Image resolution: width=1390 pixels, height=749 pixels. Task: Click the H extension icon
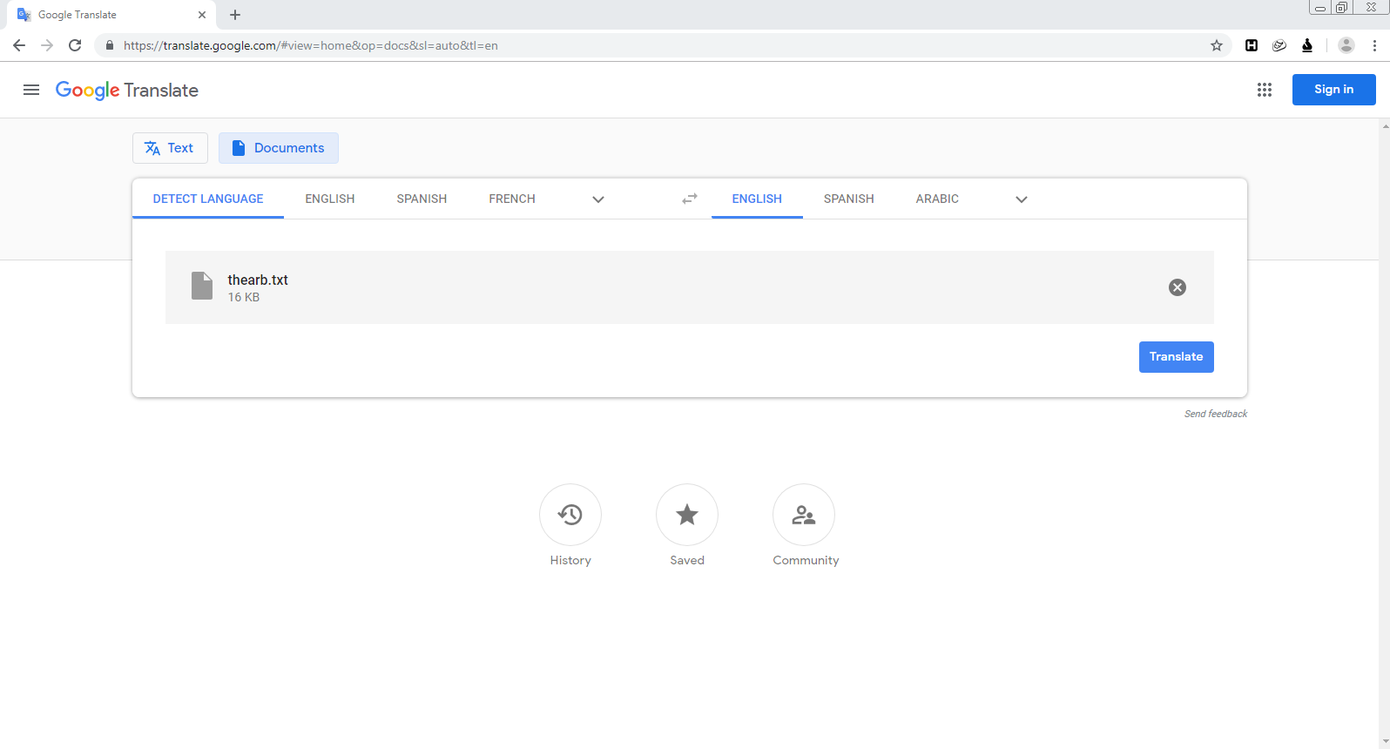[x=1252, y=45]
